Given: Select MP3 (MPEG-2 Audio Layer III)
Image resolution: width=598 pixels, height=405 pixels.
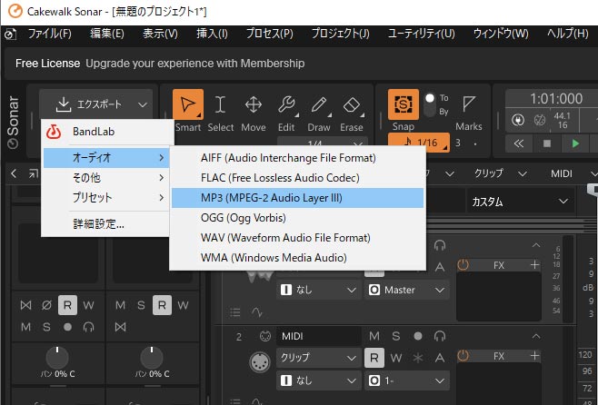Looking at the screenshot, I should [x=297, y=198].
